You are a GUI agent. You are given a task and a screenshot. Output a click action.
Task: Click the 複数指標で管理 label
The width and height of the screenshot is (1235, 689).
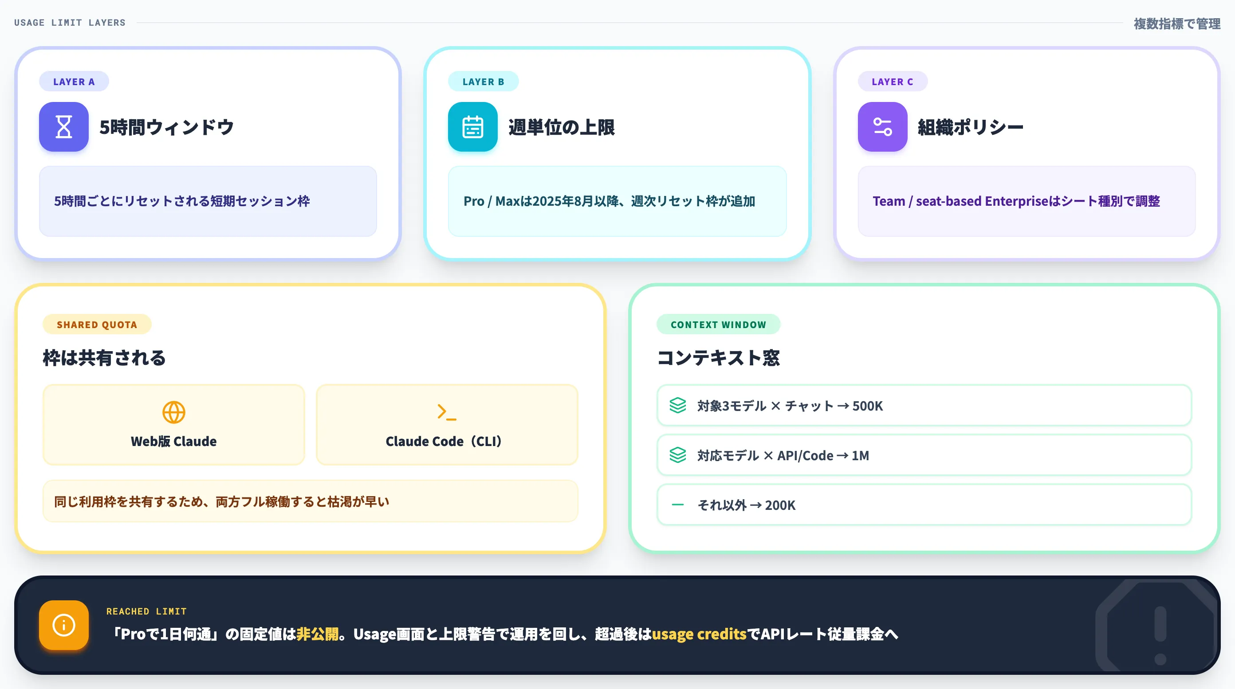click(1177, 23)
